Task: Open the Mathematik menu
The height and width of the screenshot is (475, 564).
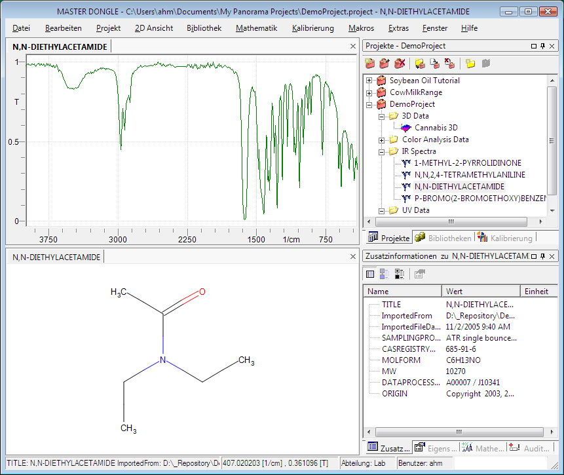Action: [x=256, y=28]
